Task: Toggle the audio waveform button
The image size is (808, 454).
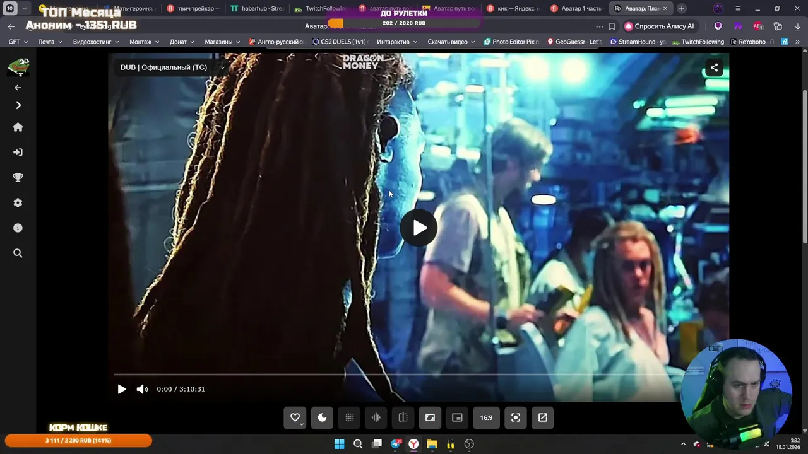Action: (376, 417)
